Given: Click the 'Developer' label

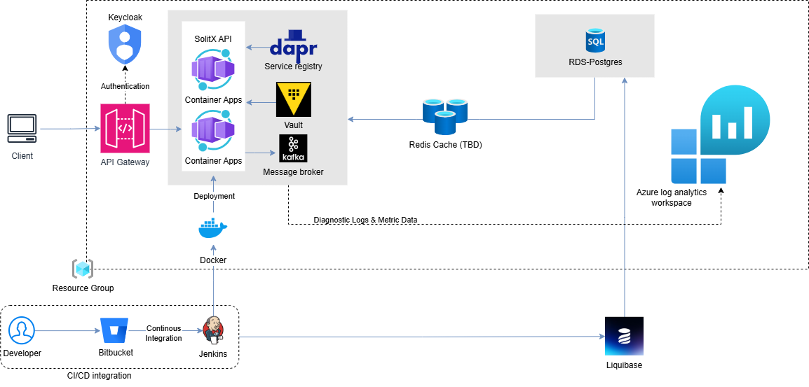Looking at the screenshot, I should pyautogui.click(x=22, y=353).
